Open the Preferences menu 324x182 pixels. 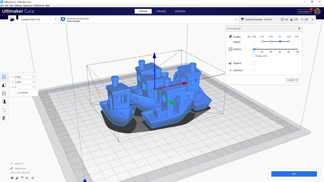click(x=39, y=5)
